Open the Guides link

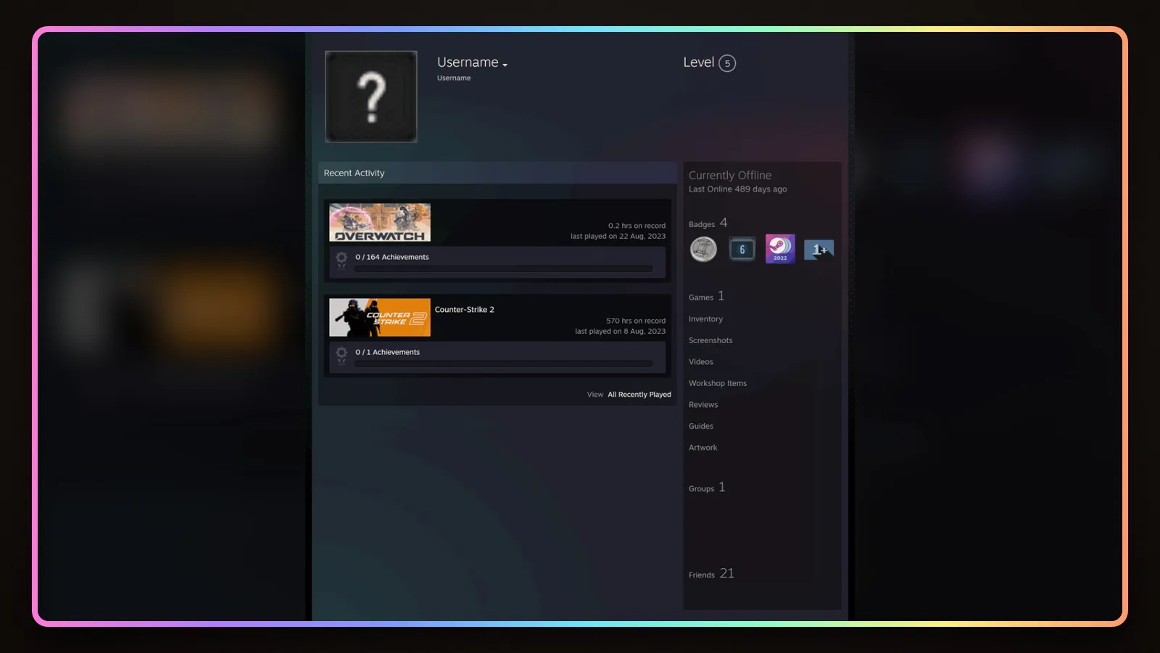tap(701, 426)
